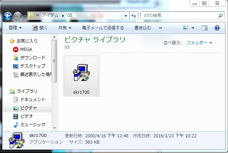The width and height of the screenshot is (228, 153).
Task: Click 作成日時 value 2016/3/23 下午 10:22
Action: pos(175,136)
